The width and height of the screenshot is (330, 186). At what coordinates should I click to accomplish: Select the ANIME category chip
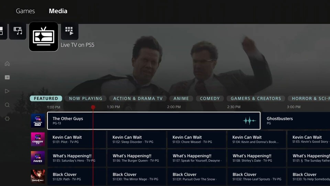[x=181, y=99]
